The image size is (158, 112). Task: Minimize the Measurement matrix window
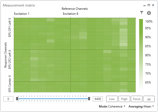(x=144, y=5)
